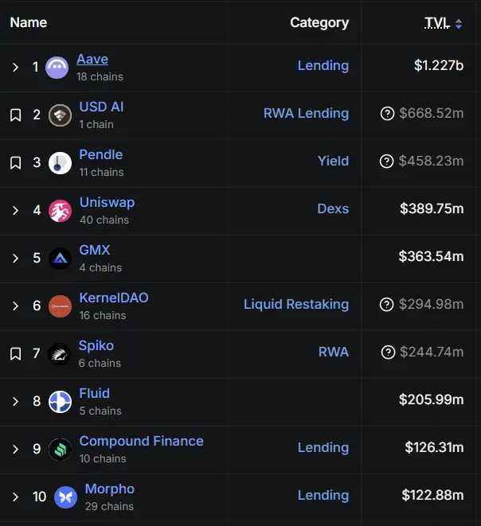Viewport: 481px width, 526px height.
Task: Click the help icon beside $668.52m
Action: pyautogui.click(x=387, y=113)
